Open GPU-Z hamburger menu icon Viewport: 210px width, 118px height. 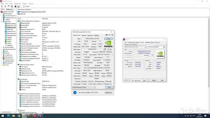point(112,35)
